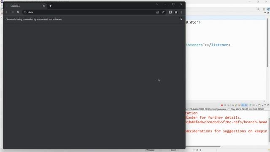Screen dimensions: 270x152
Task: View site information icon in address bar
Action: coord(25,12)
